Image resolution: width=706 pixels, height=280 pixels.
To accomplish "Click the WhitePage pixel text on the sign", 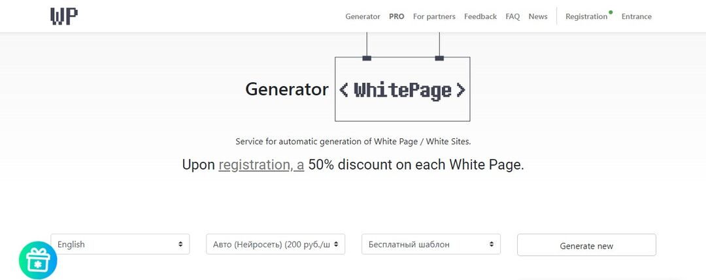I will (403, 90).
